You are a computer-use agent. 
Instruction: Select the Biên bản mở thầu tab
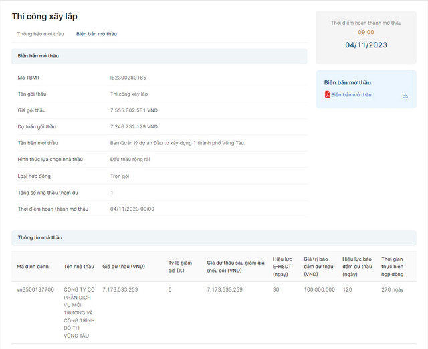point(96,33)
